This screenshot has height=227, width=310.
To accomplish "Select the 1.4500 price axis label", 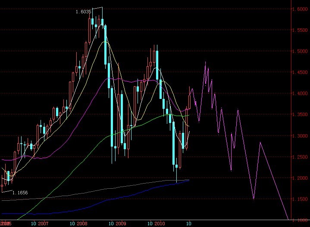I will [x=300, y=72].
